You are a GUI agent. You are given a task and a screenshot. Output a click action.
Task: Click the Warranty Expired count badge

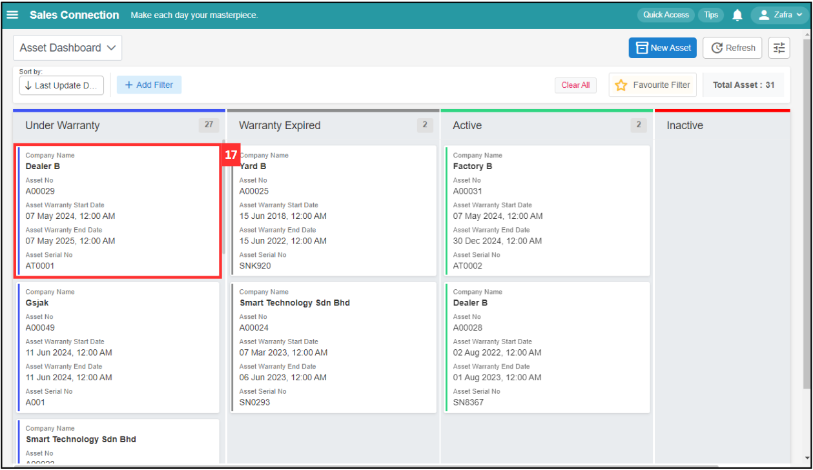[424, 125]
